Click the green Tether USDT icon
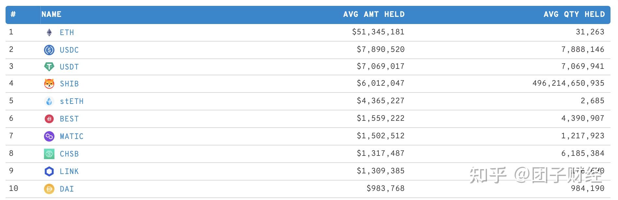Screen dimensions: 618x200 [49, 67]
